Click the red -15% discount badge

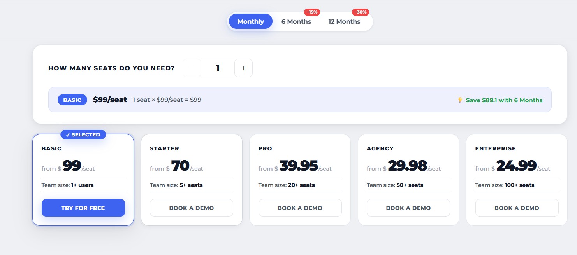[312, 12]
